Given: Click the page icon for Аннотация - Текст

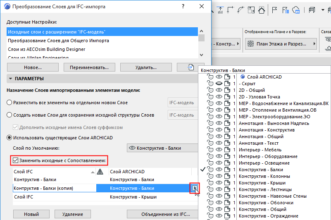Looking at the screenshot, I should (x=227, y=143).
